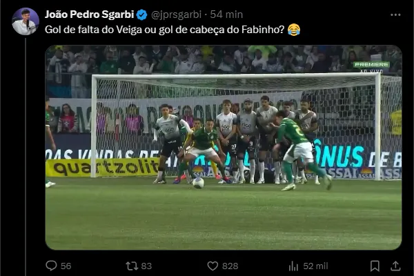Click the like count 828

click(230, 266)
